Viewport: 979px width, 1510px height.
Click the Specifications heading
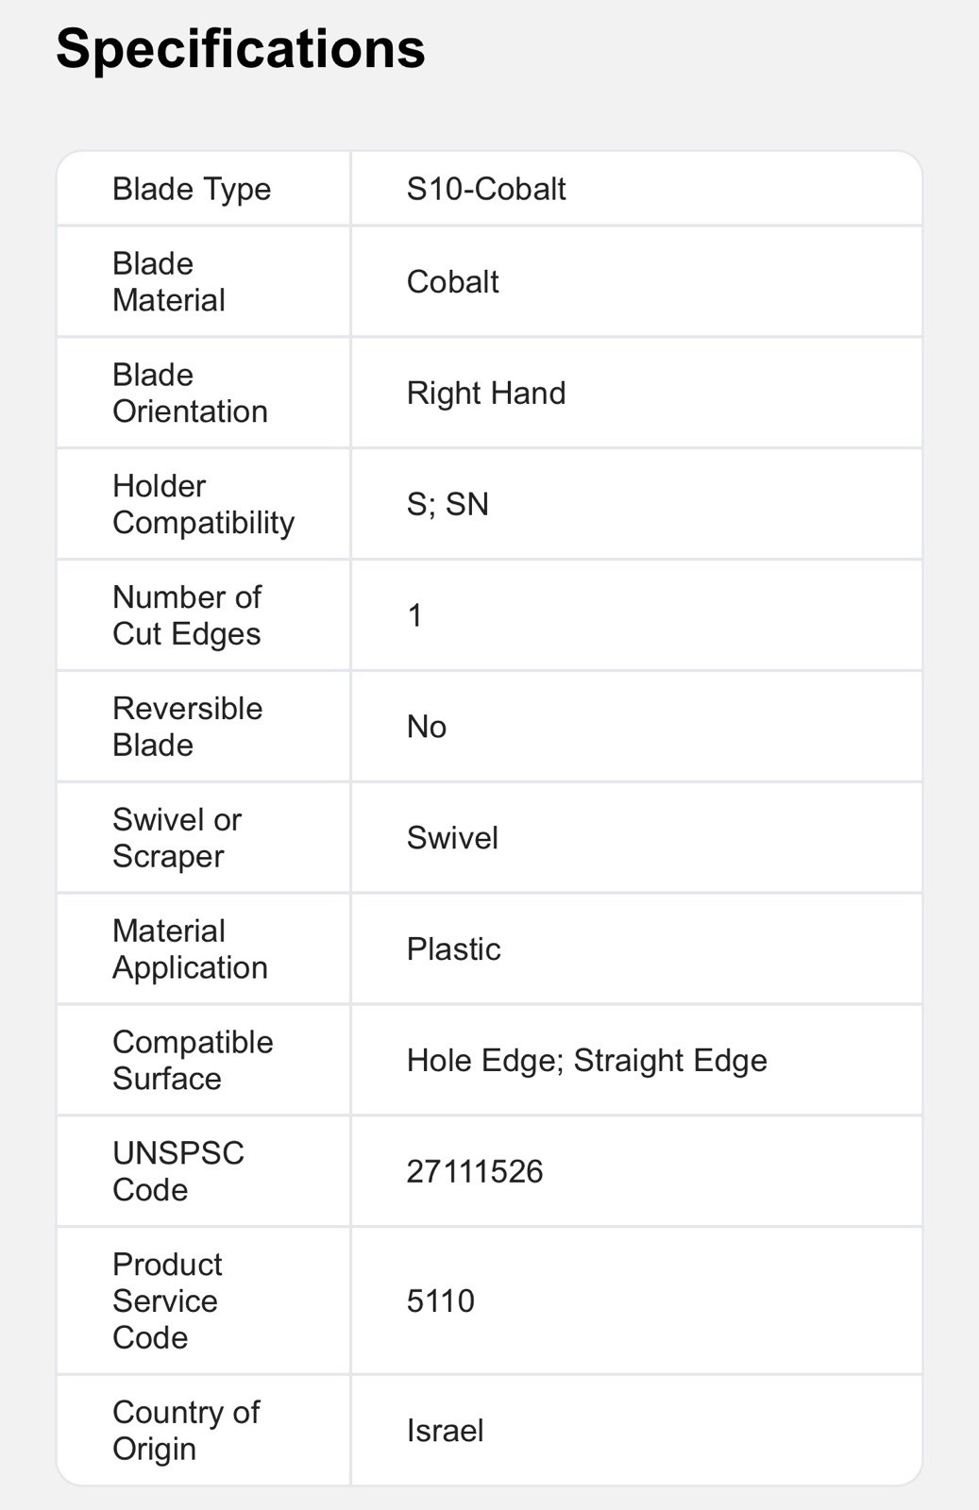point(241,48)
